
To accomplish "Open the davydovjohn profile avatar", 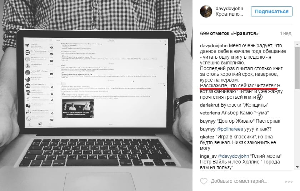I will click(x=206, y=11).
